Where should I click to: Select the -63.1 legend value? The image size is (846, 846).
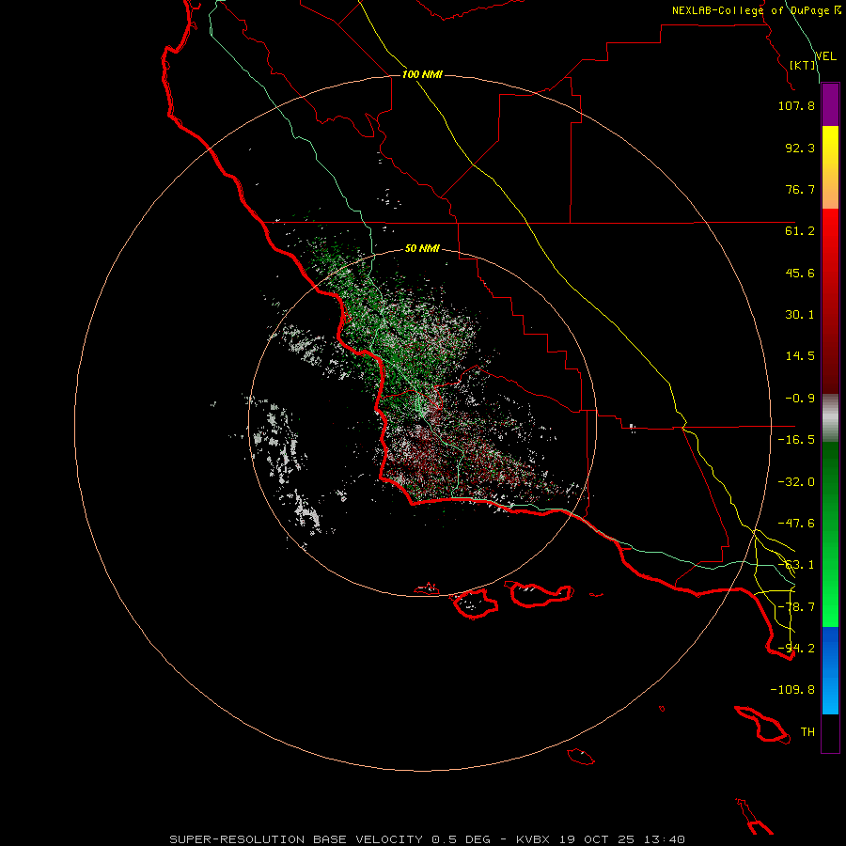point(796,565)
